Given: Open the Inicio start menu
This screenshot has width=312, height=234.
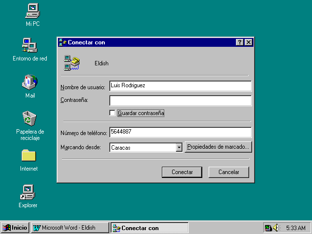Looking at the screenshot, I should (15, 228).
